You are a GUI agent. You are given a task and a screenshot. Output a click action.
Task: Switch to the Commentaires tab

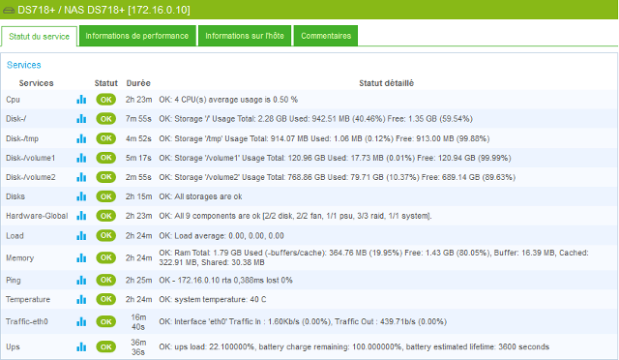(326, 36)
